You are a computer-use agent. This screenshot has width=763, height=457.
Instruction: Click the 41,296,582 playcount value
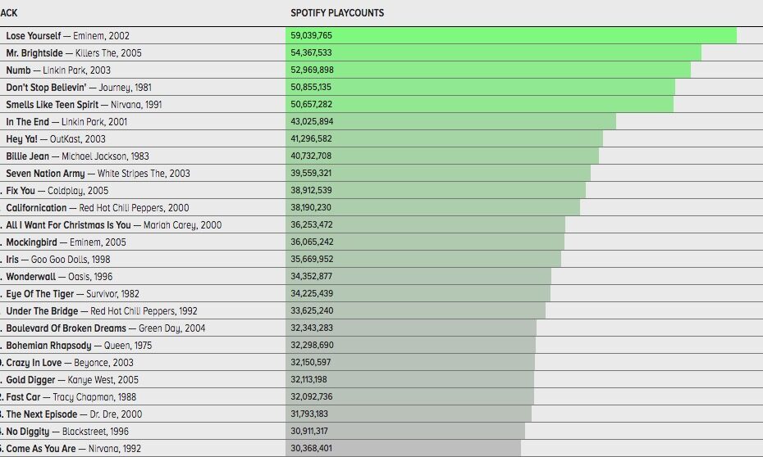tap(312, 139)
